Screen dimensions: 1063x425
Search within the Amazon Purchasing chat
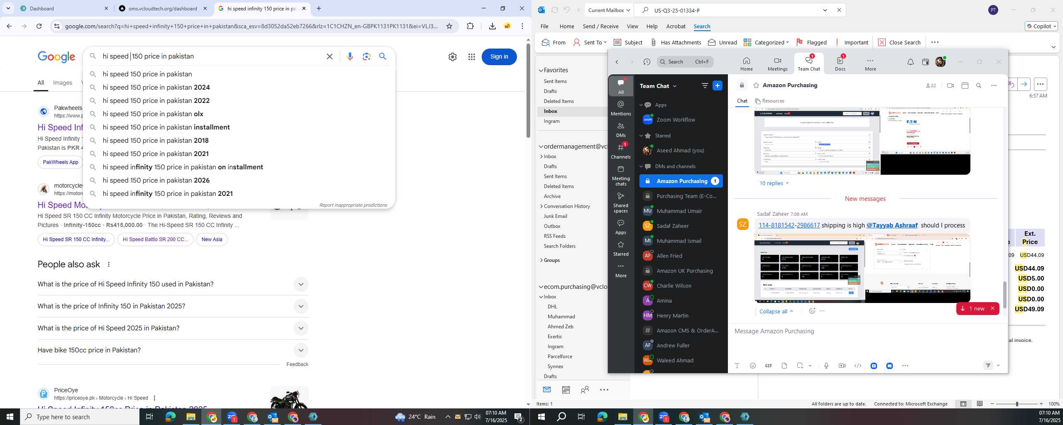coord(979,85)
